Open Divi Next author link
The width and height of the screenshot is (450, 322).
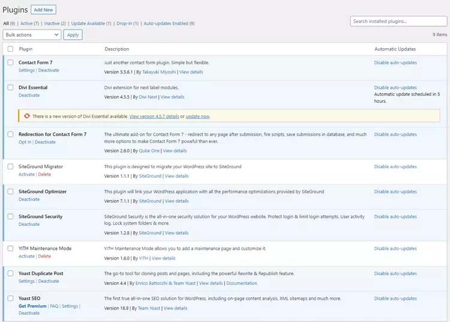click(x=148, y=97)
